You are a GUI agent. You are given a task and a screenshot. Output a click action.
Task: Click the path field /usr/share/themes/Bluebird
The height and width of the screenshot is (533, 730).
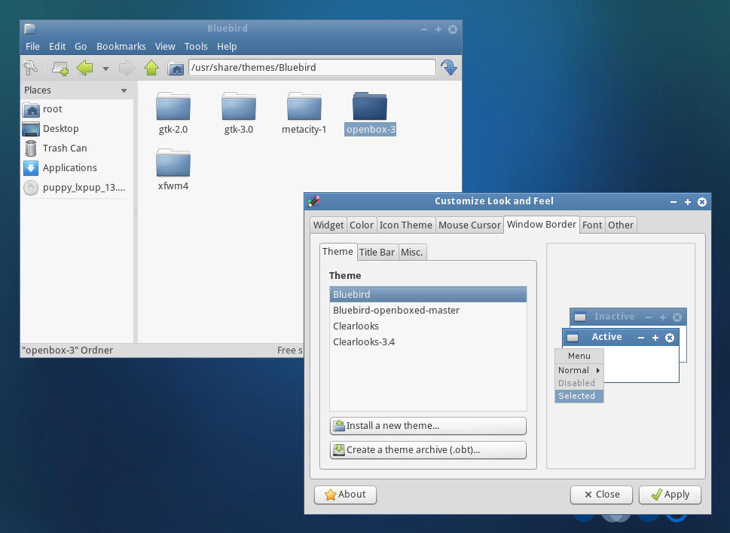[x=312, y=68]
